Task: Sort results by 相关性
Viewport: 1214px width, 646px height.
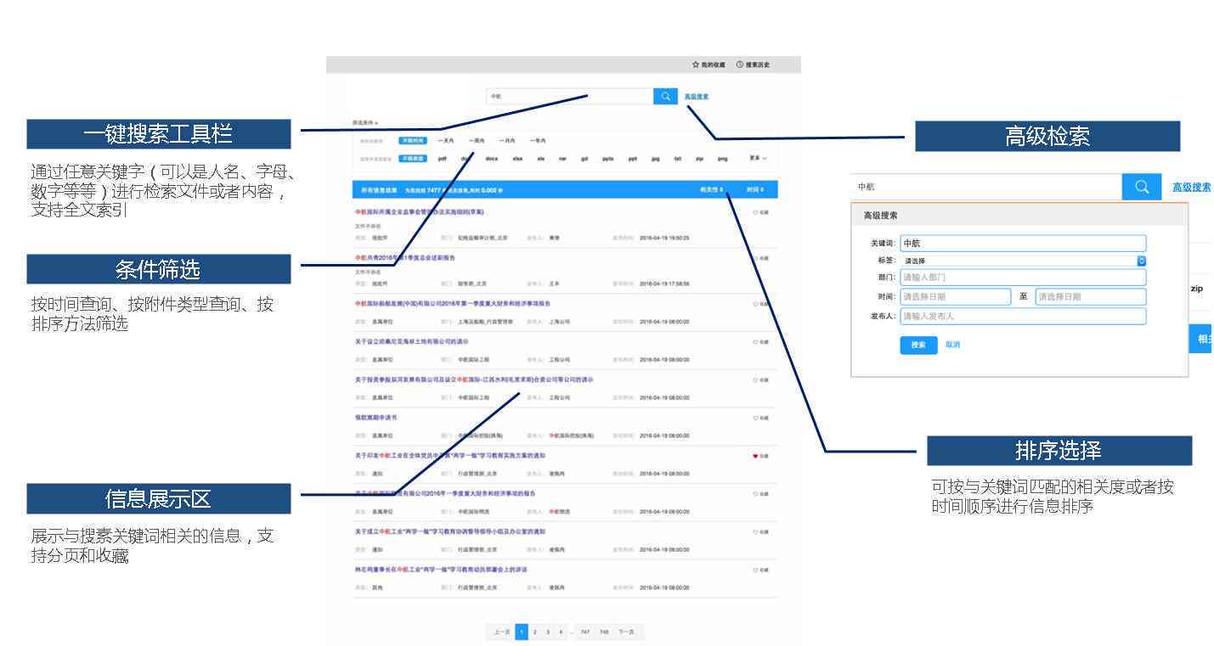Action: pyautogui.click(x=711, y=190)
